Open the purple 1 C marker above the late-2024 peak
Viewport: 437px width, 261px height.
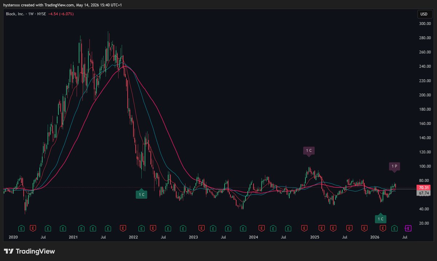coord(309,151)
